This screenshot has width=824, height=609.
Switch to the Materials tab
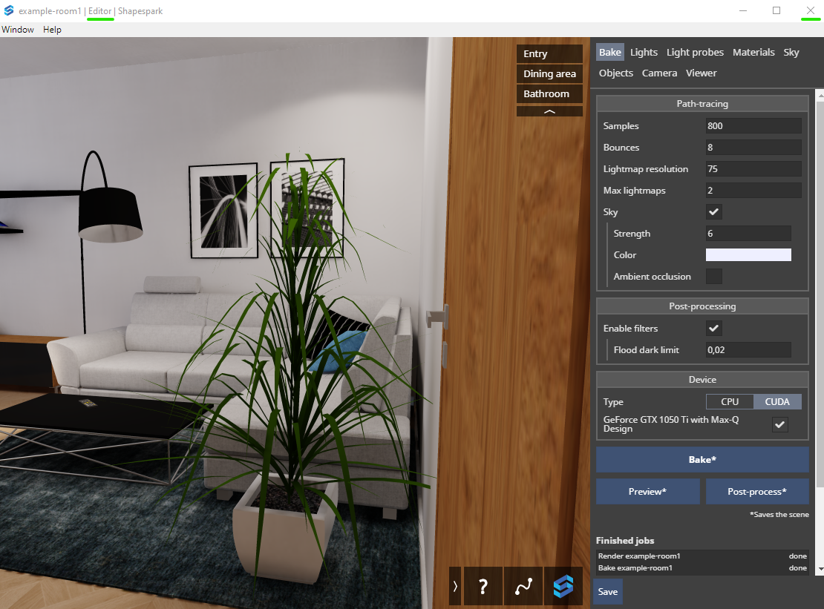753,52
